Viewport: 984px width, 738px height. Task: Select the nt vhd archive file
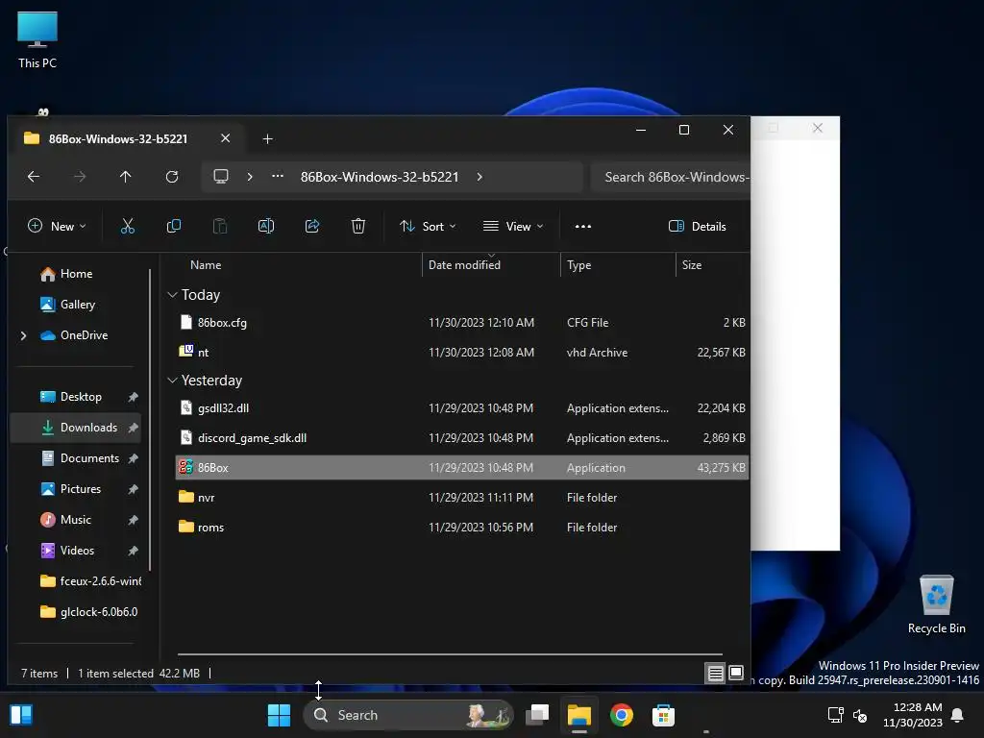click(x=462, y=352)
